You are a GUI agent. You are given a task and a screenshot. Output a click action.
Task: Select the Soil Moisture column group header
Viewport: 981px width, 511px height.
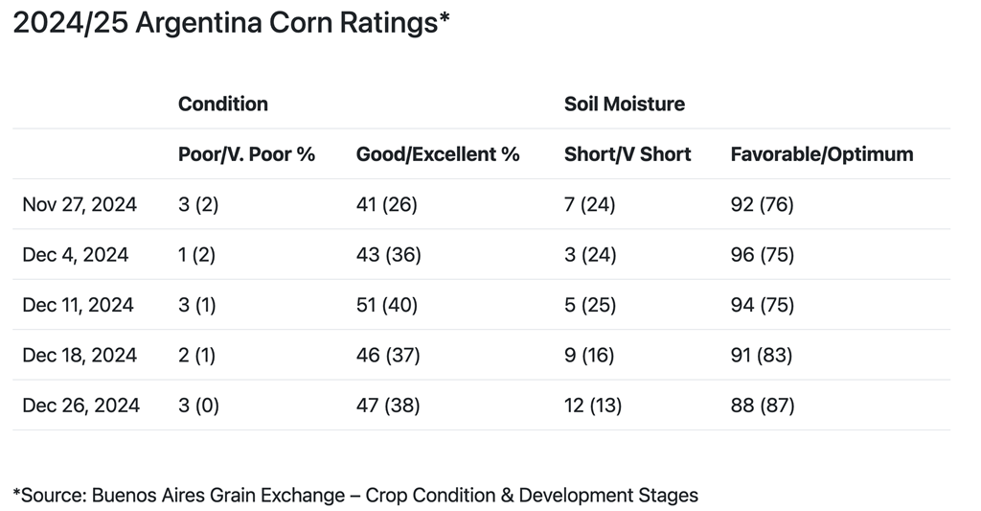pyautogui.click(x=625, y=104)
